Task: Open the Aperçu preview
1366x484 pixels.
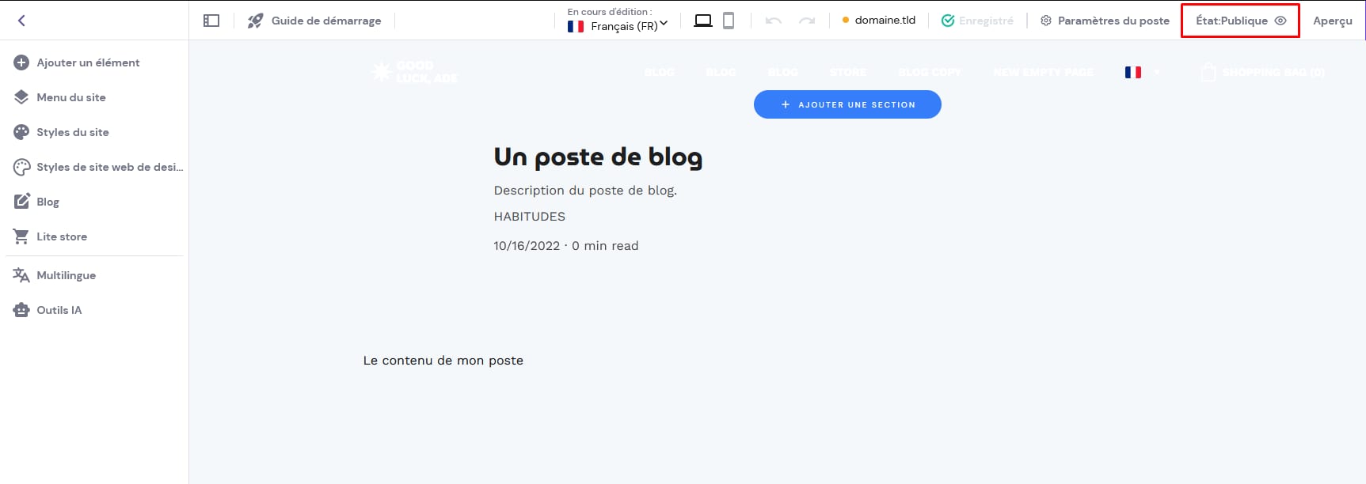Action: [1332, 21]
